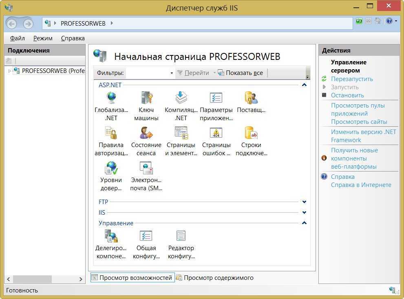
Task: Open Строки подключения icon
Action: [x=251, y=133]
